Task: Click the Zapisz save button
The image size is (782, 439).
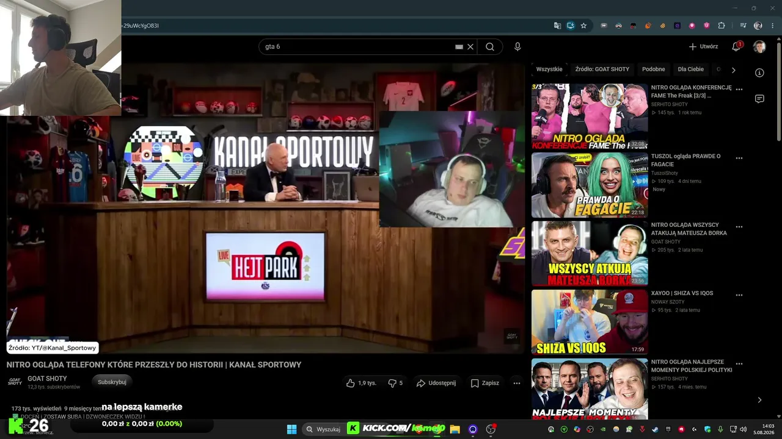Action: pyautogui.click(x=484, y=383)
